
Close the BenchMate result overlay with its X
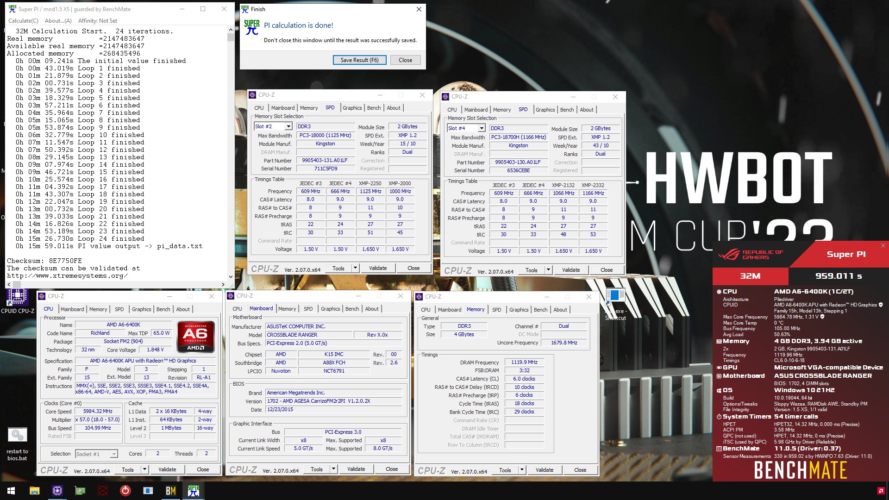click(x=883, y=246)
